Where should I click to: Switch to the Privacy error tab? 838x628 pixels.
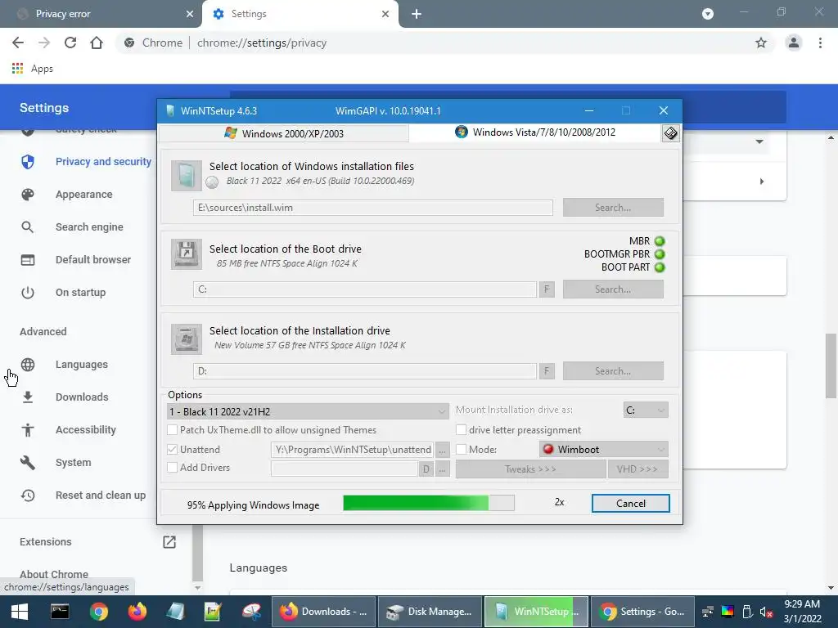pos(101,14)
